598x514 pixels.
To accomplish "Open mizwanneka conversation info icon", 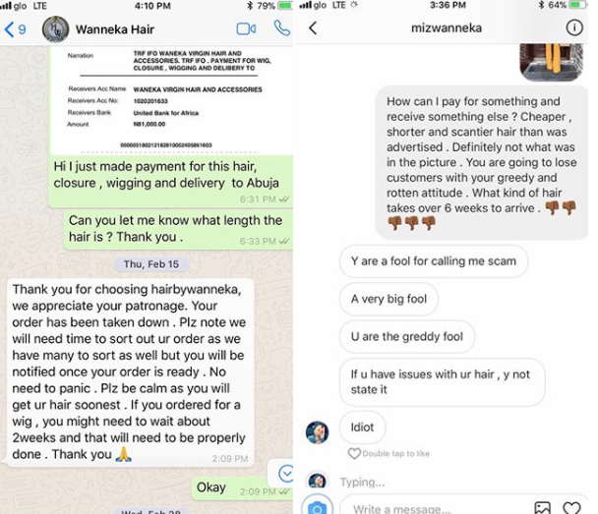I will click(574, 28).
